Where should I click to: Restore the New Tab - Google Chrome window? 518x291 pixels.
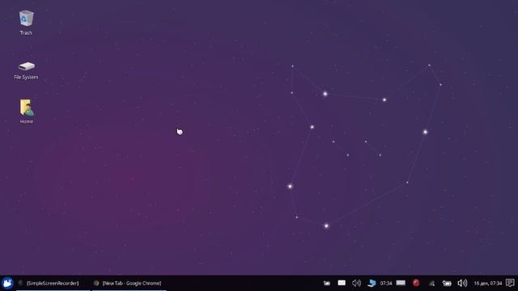(x=129, y=283)
